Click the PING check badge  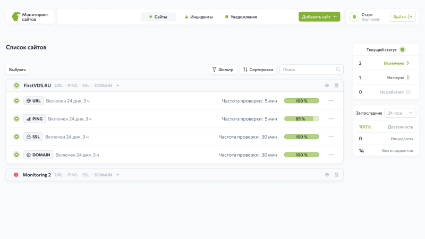click(x=35, y=118)
